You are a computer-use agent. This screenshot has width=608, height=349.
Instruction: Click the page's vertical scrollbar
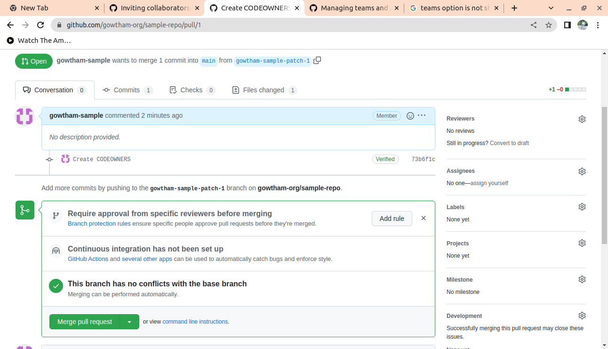pyautogui.click(x=604, y=174)
